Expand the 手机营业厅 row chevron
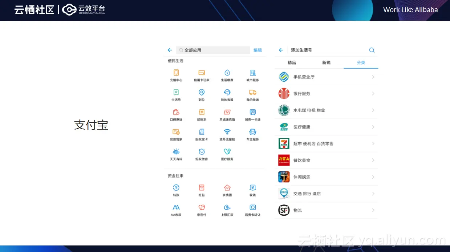This screenshot has height=252, width=450. (x=373, y=77)
